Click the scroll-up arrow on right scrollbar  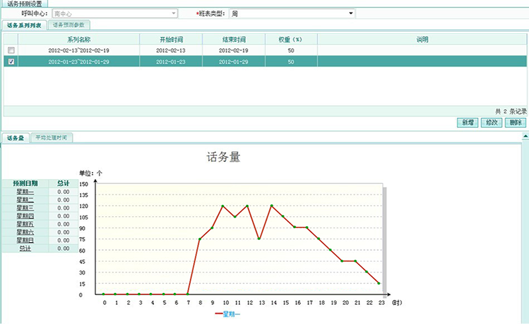pyautogui.click(x=525, y=137)
